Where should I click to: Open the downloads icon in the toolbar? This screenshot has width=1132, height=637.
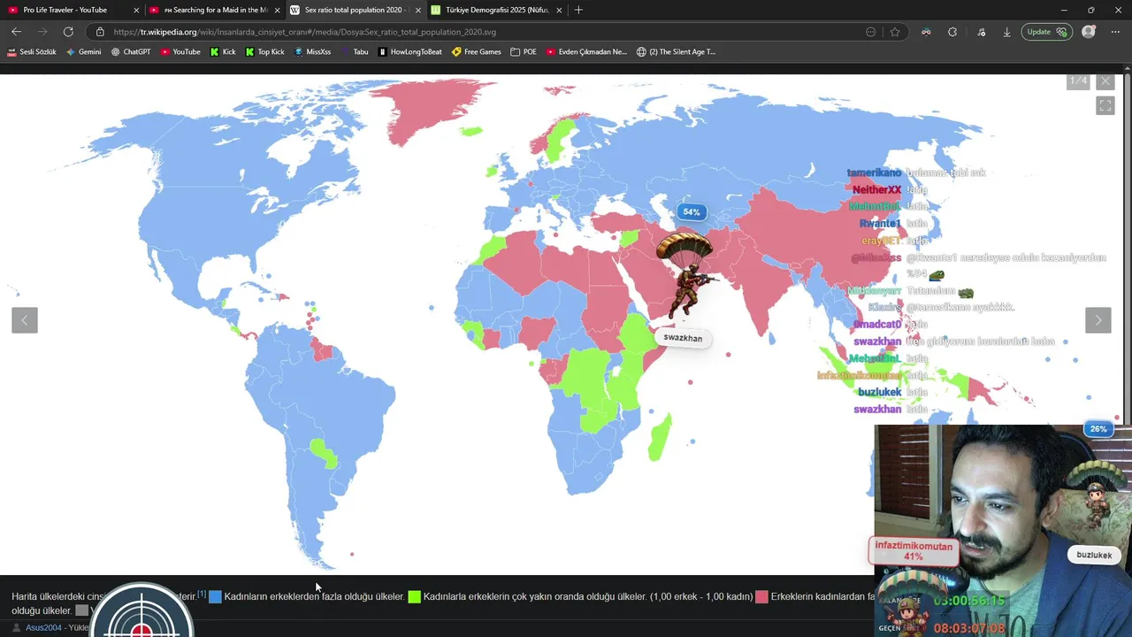pyautogui.click(x=1006, y=32)
